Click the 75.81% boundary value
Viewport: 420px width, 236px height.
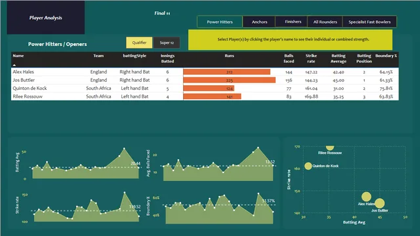click(386, 88)
